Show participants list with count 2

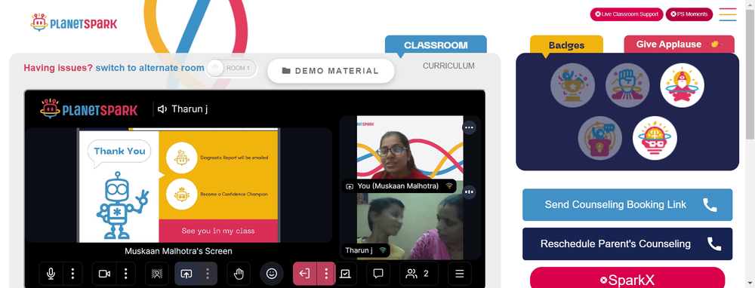pos(418,274)
